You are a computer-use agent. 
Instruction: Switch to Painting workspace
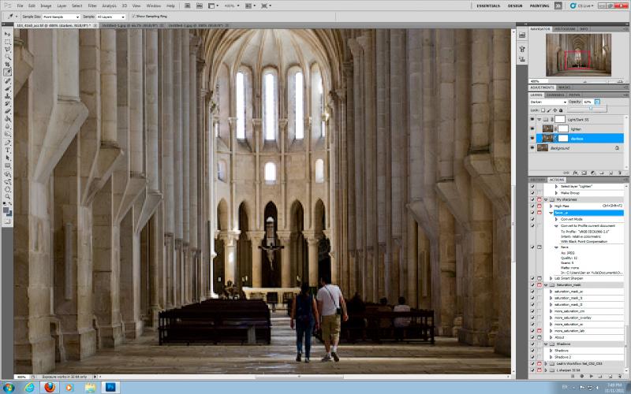pos(540,6)
